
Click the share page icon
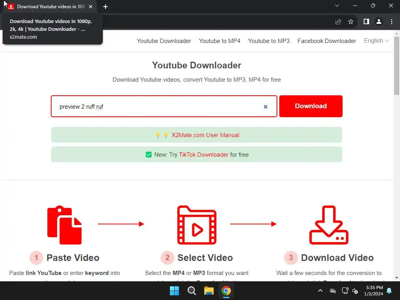click(x=338, y=22)
